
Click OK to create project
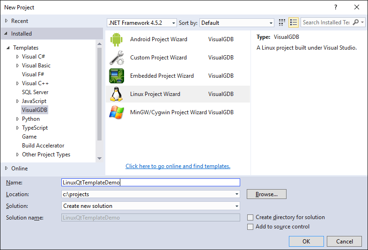306,241
